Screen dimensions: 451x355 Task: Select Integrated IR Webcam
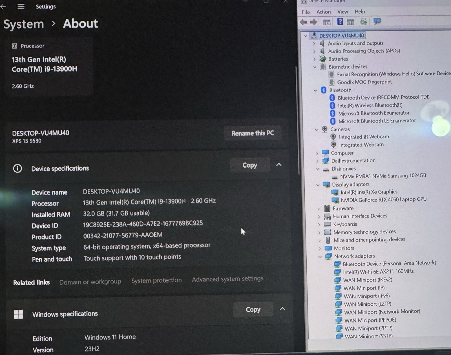pos(364,137)
